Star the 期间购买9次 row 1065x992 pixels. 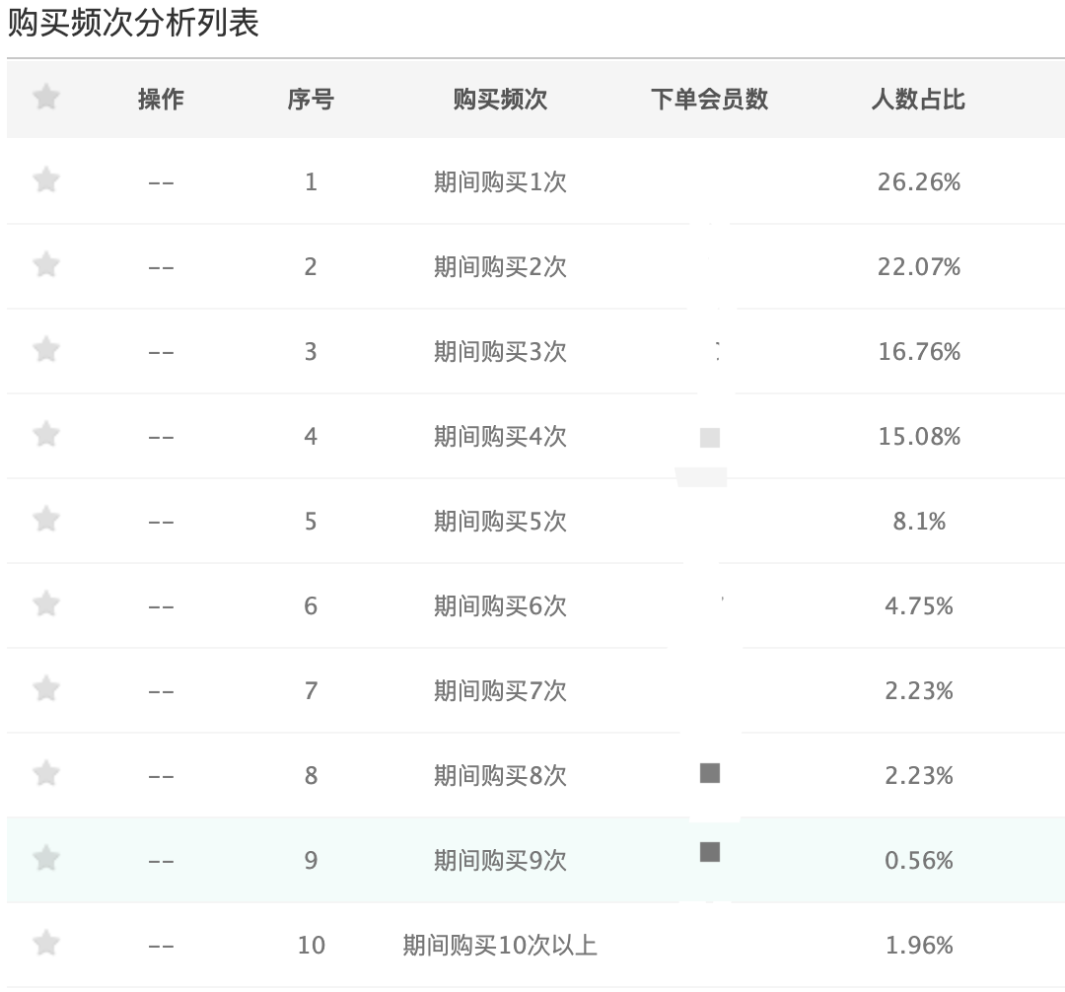tap(46, 859)
